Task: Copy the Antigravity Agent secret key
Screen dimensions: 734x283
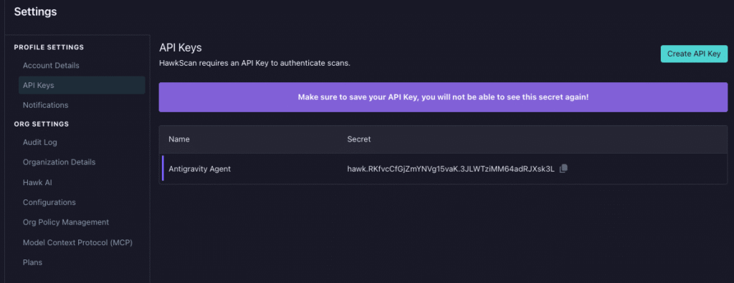Action: coord(563,169)
